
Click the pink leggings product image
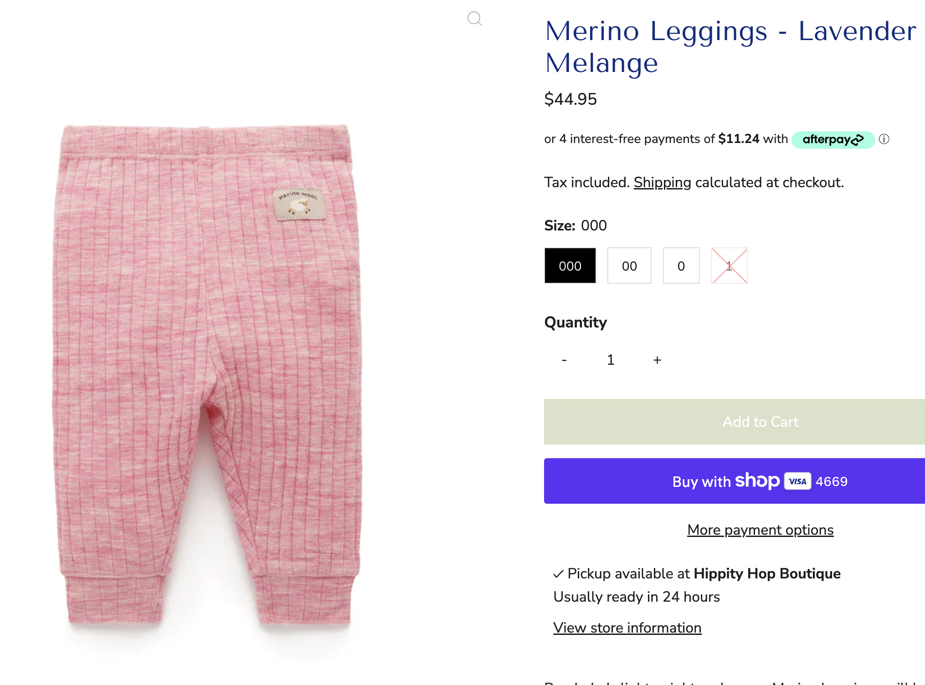pos(207,373)
